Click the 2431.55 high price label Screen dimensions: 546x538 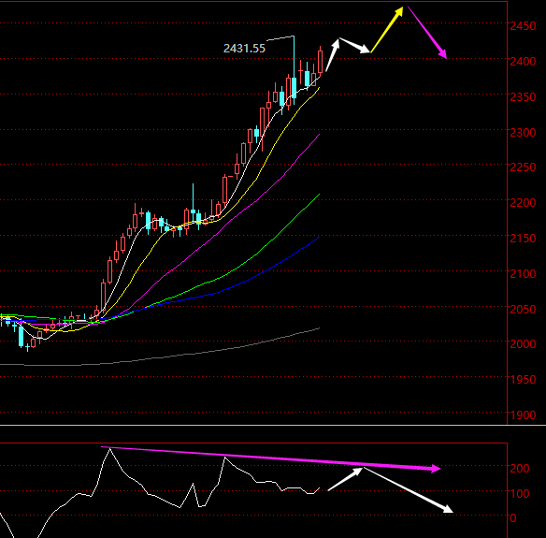pos(244,49)
